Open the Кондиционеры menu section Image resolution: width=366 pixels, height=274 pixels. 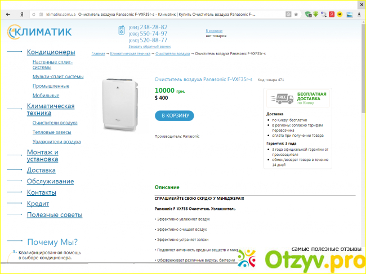pyautogui.click(x=51, y=52)
